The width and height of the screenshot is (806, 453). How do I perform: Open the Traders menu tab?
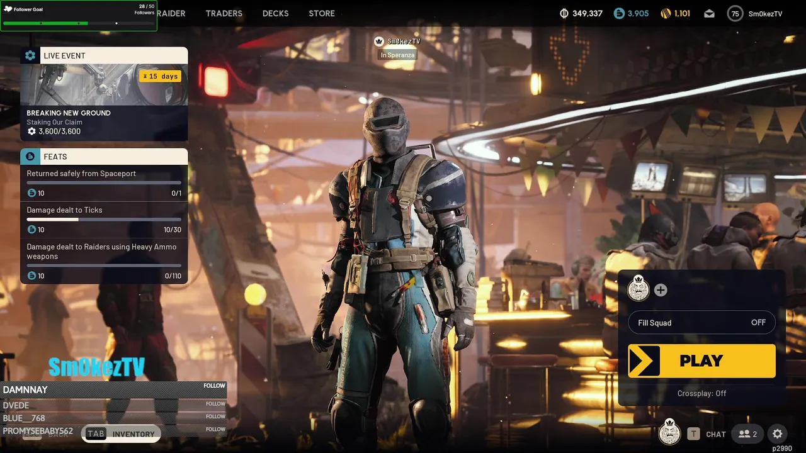point(224,13)
